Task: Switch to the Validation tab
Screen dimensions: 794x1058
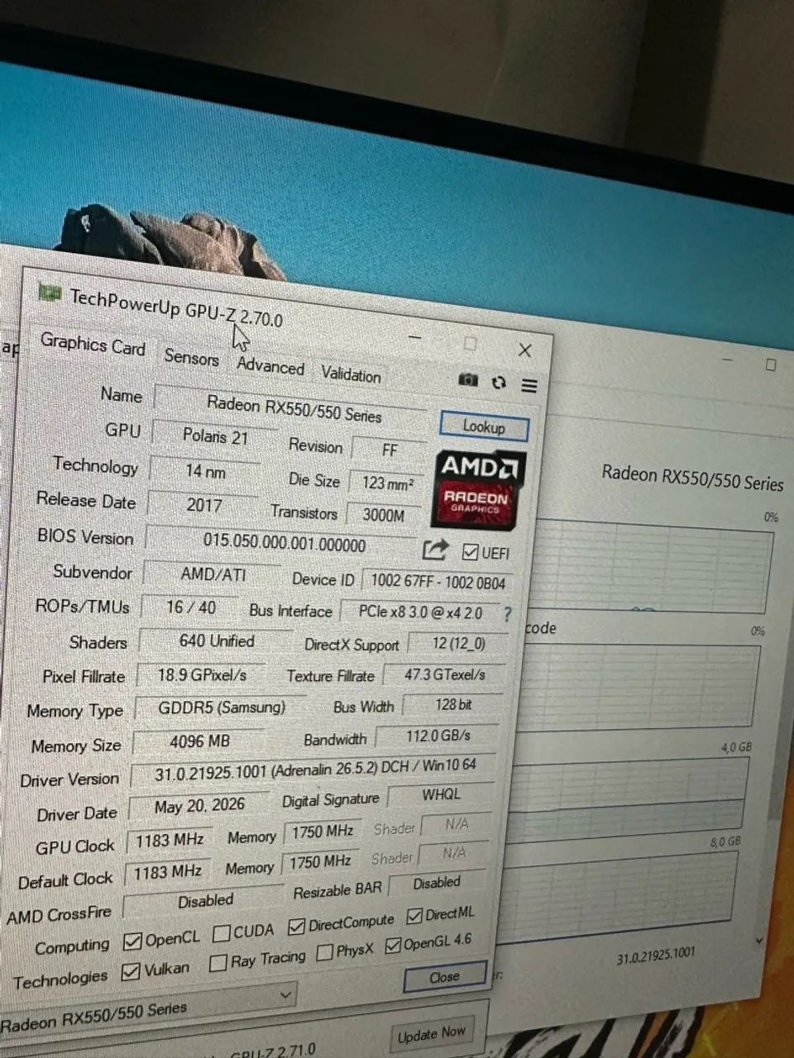Action: coord(351,374)
